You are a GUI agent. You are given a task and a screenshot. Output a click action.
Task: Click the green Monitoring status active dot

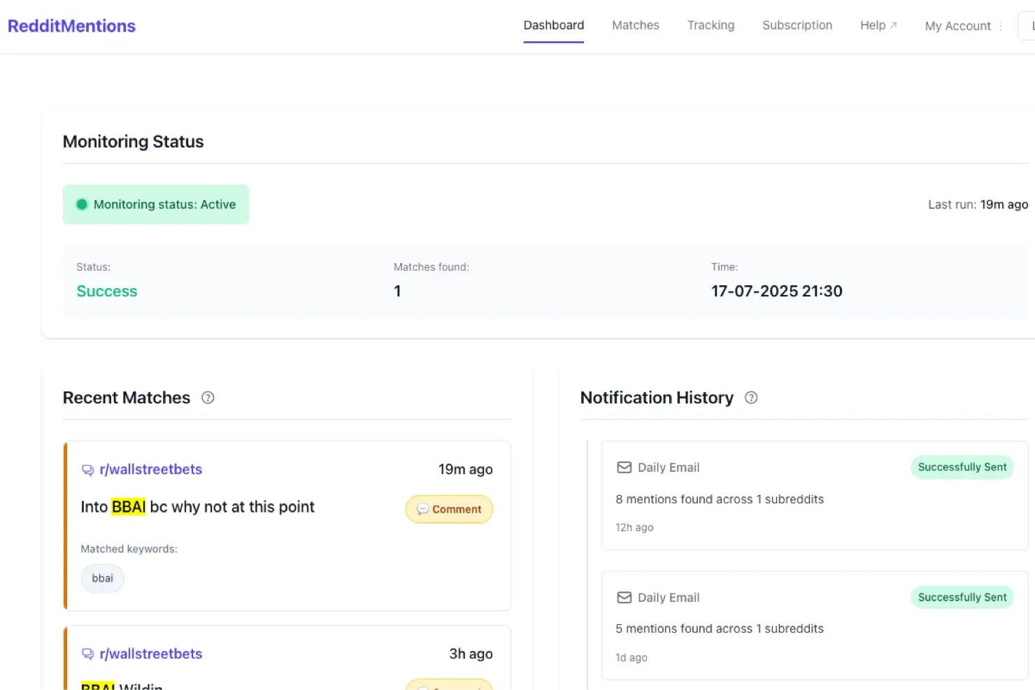82,205
